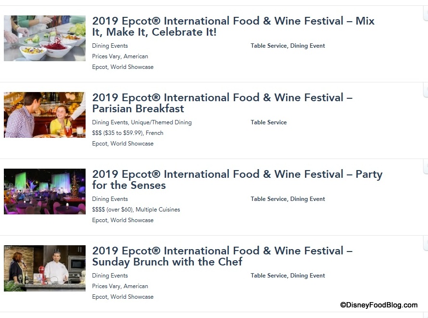This screenshot has width=428, height=318.
Task: Click the Sunday Brunch chef thumbnail image
Action: [45, 268]
